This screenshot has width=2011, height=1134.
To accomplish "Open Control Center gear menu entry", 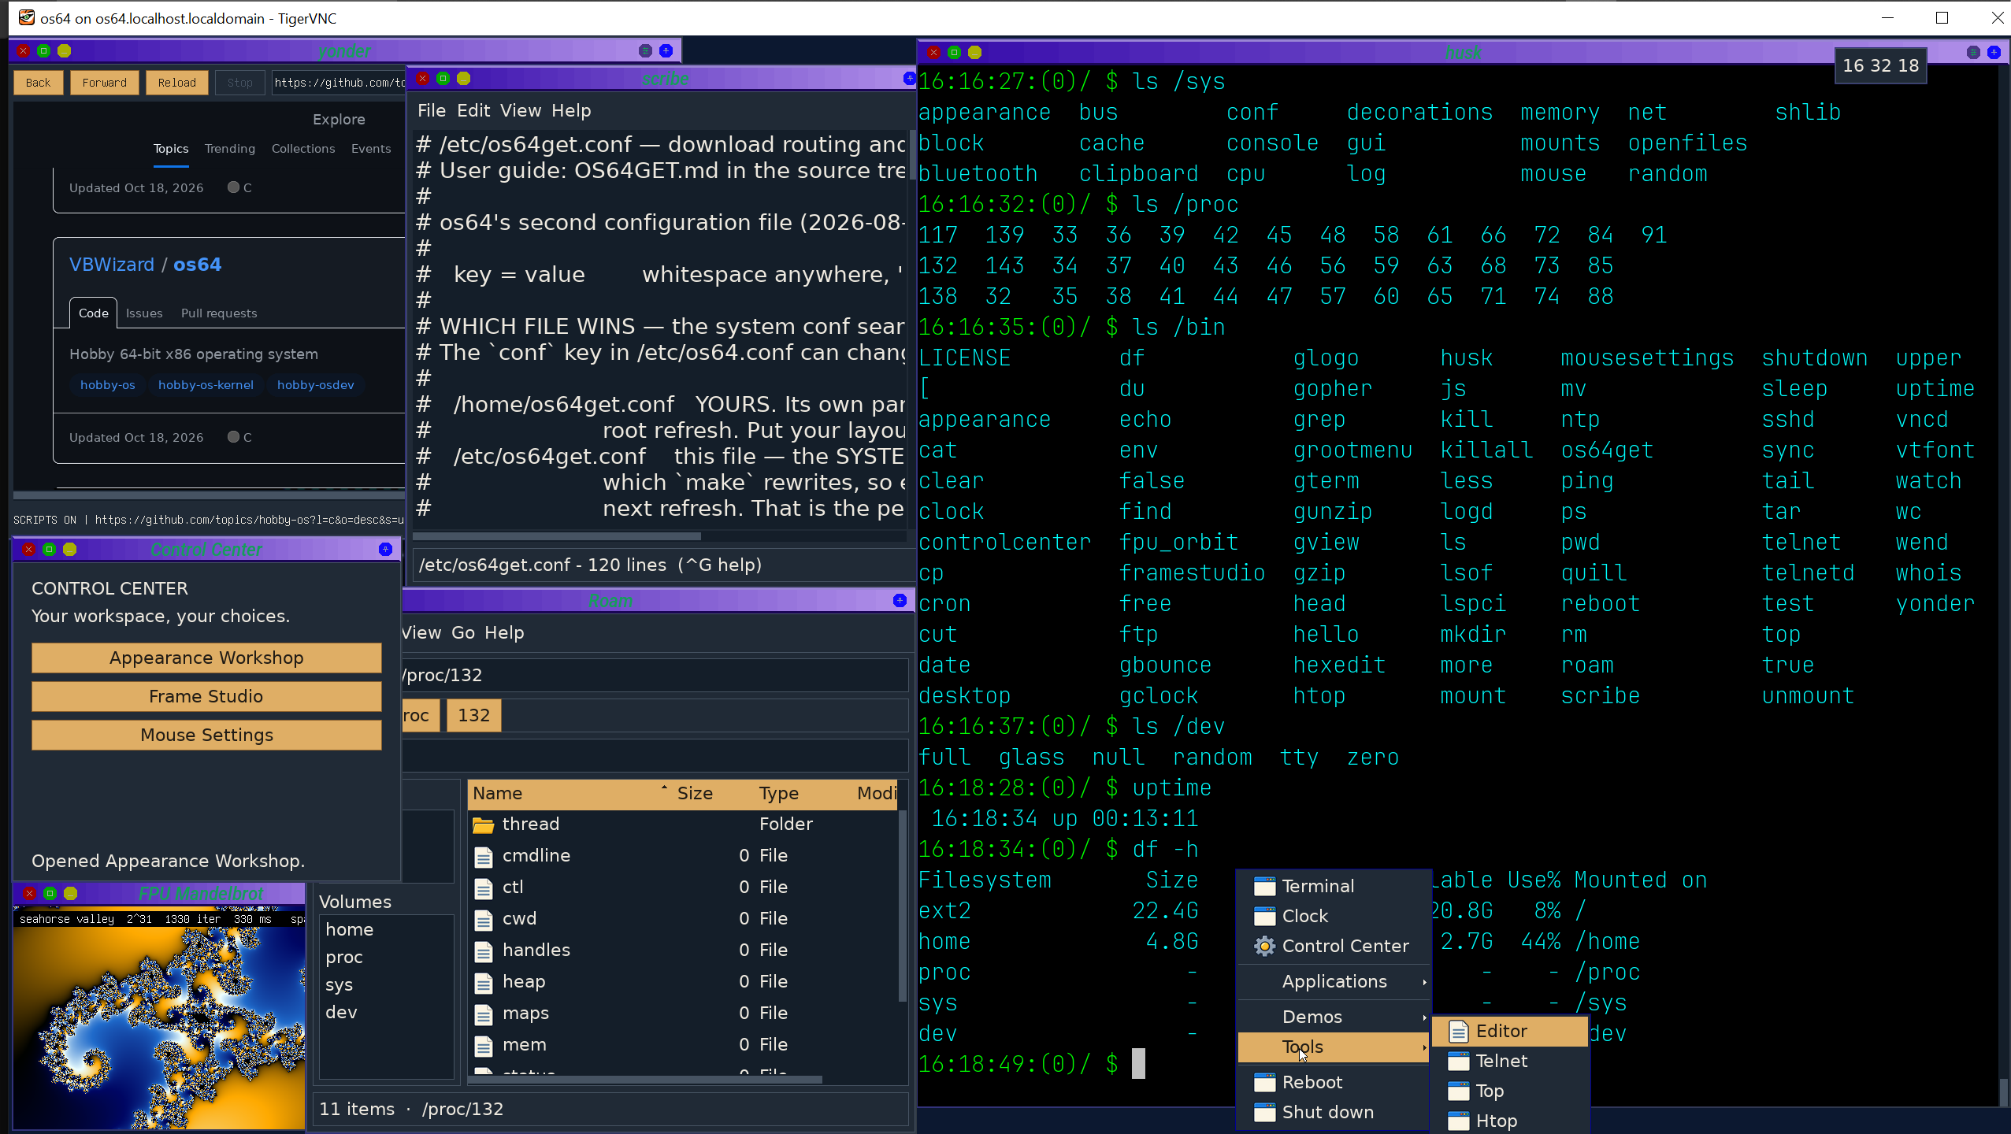I will coord(1333,946).
